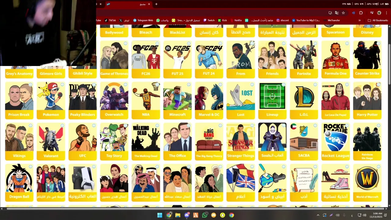Select the Game of Thrones category card
Image resolution: width=391 pixels, height=220 pixels.
pos(114,59)
